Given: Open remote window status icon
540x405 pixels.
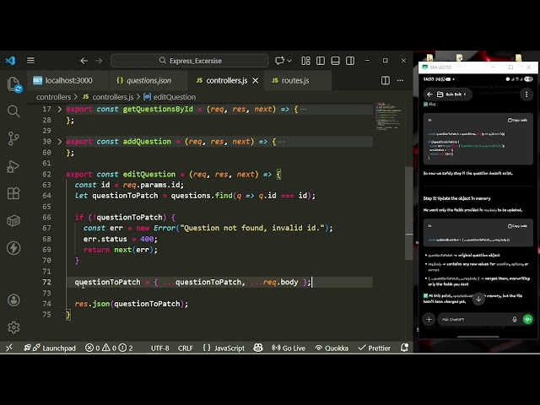Looking at the screenshot, I should pyautogui.click(x=9, y=348).
